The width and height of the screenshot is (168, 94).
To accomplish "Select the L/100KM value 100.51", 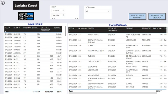I will click(x=59, y=81).
